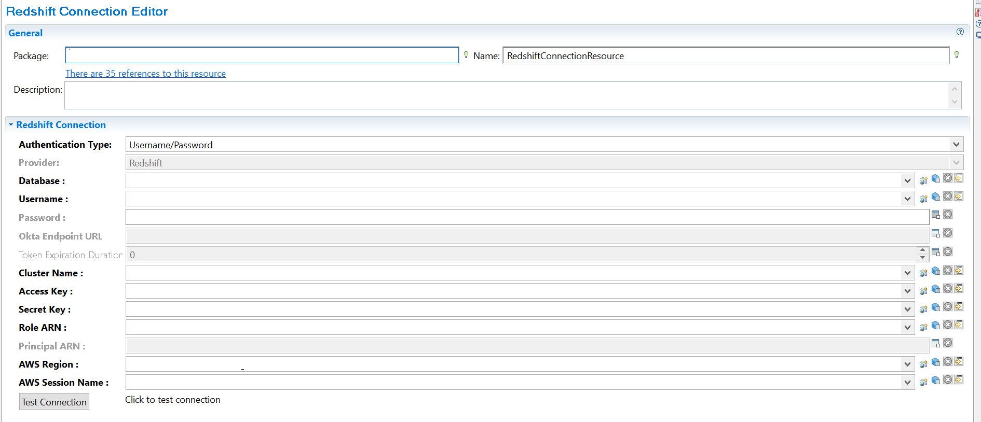Viewport: 981px width, 422px height.
Task: Click the Description scrollbar down arrow
Action: pyautogui.click(x=955, y=102)
